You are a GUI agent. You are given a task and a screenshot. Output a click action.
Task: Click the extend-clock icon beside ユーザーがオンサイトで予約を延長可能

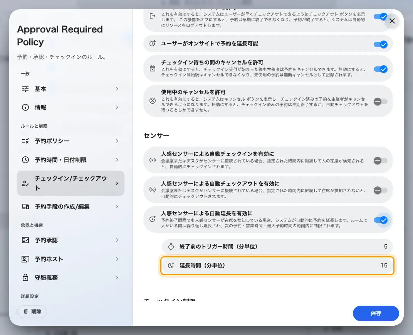[153, 44]
